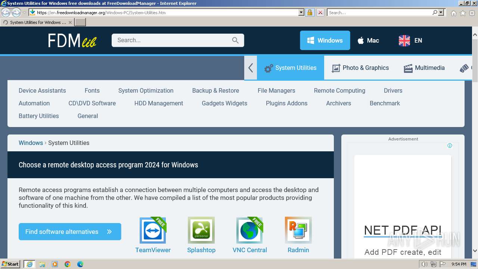Launch media player from taskbar
The image size is (478, 269).
click(55, 264)
